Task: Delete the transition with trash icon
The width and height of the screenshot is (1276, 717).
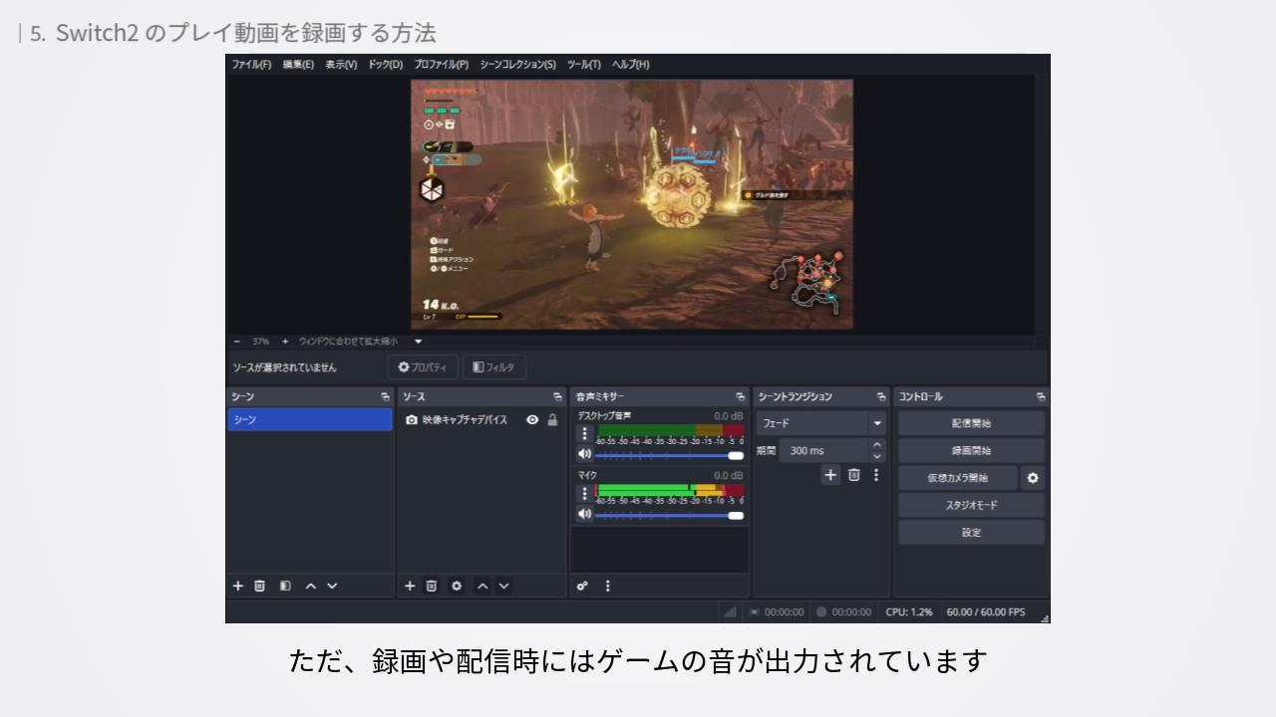Action: (x=854, y=475)
